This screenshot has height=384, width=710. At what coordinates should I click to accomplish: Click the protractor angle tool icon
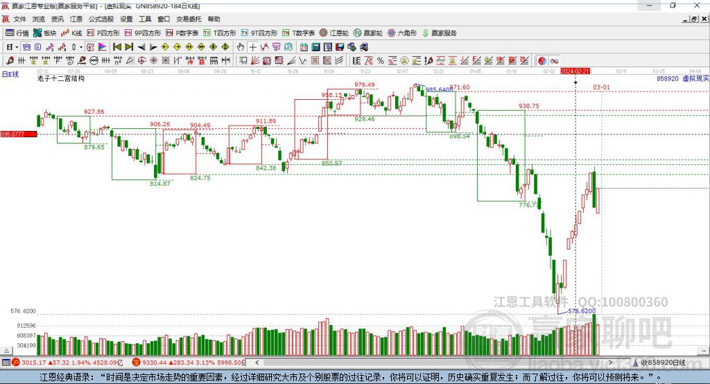[130, 61]
